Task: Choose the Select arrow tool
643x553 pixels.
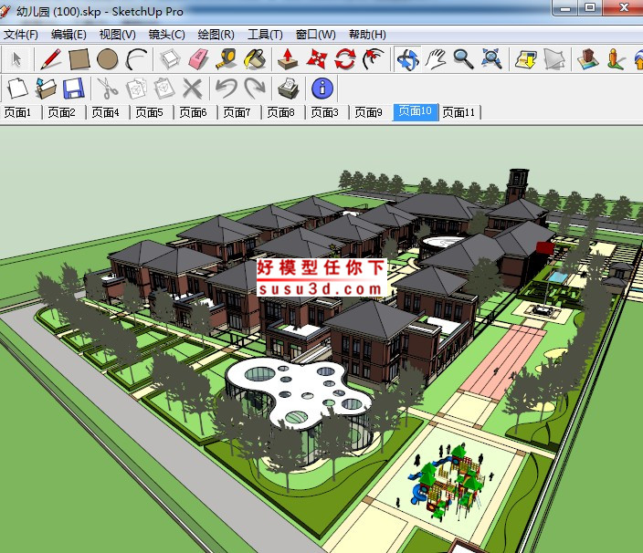Action: click(16, 59)
